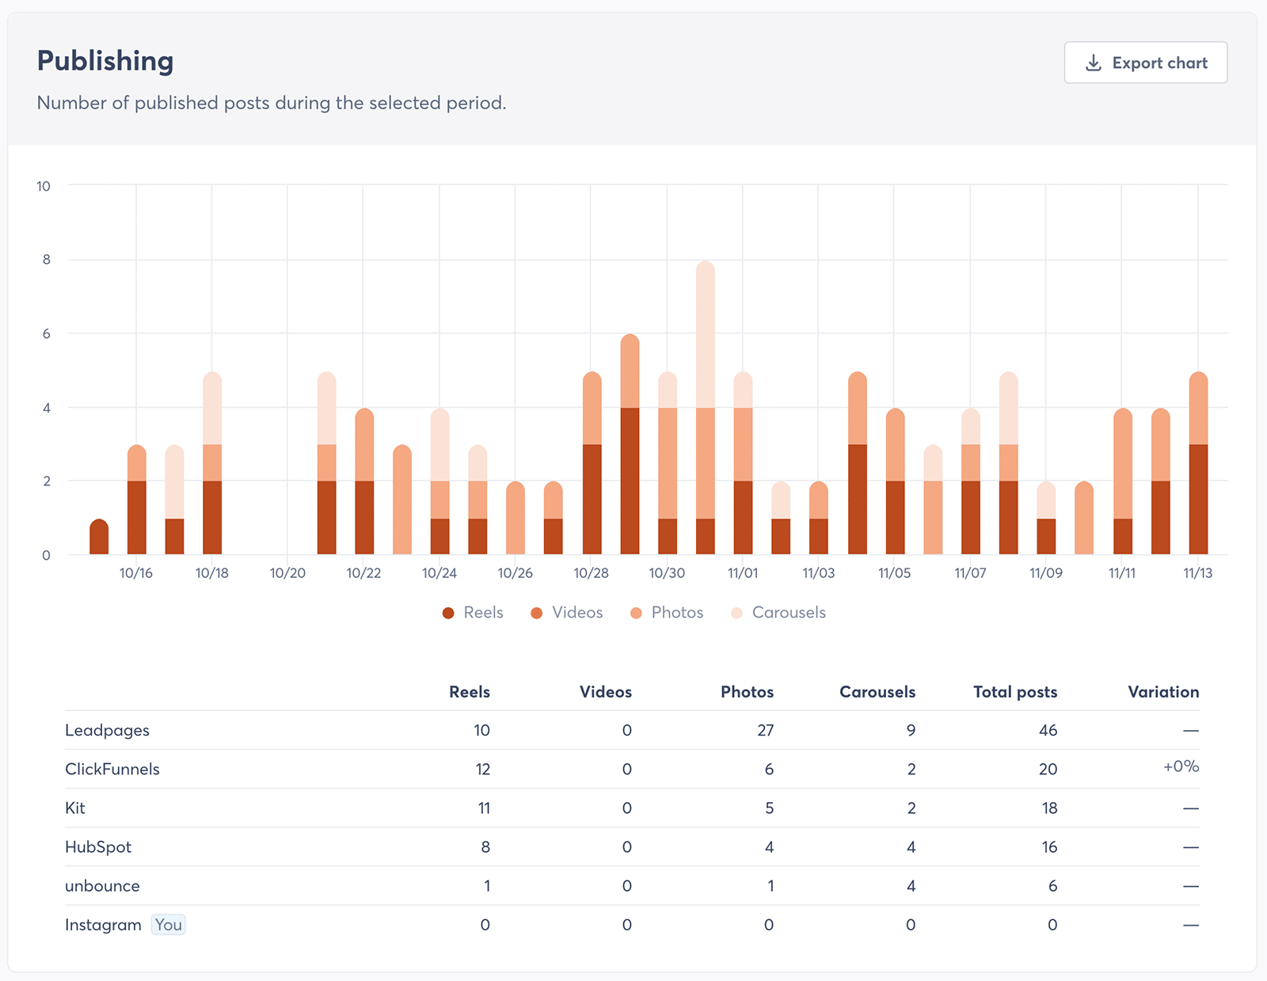Click the 10/16 x-axis date label

[136, 573]
